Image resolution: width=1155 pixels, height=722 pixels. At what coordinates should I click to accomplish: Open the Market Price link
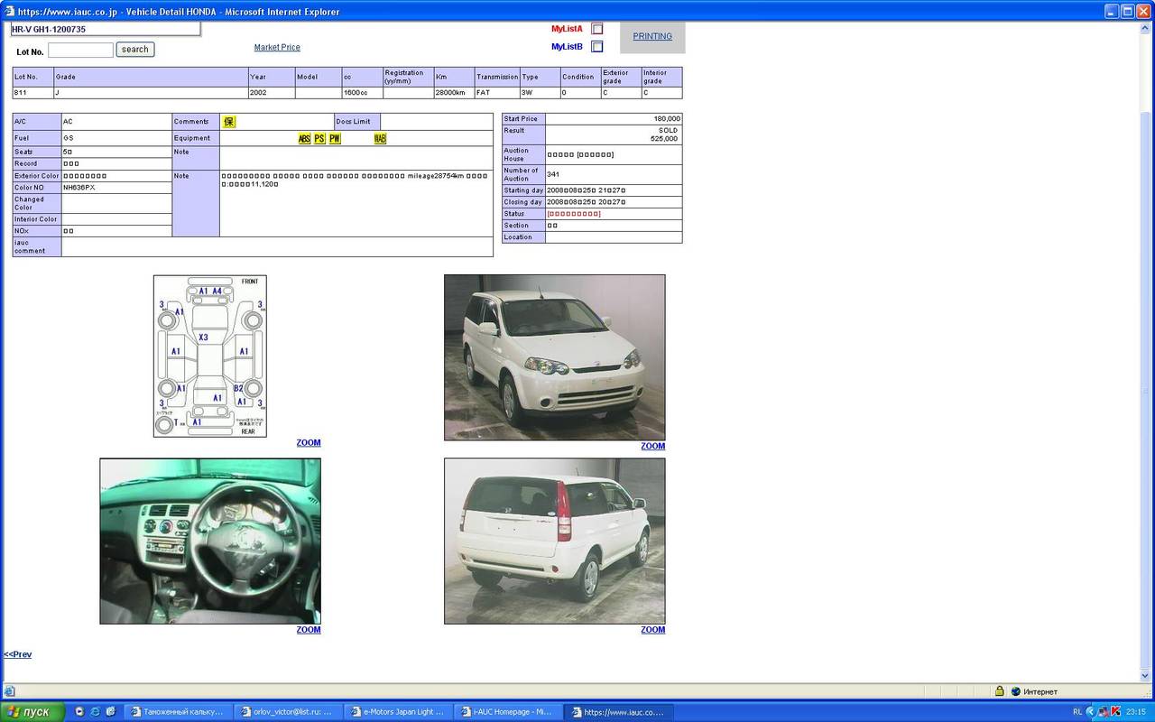coord(277,47)
